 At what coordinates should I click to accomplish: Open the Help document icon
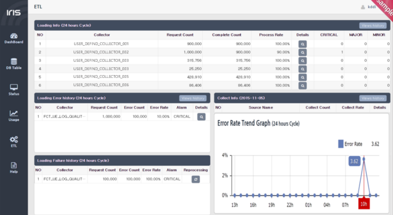(14, 166)
